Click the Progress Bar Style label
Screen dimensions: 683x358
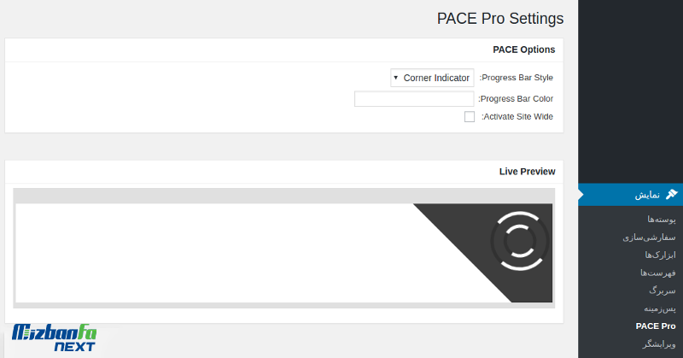click(517, 78)
